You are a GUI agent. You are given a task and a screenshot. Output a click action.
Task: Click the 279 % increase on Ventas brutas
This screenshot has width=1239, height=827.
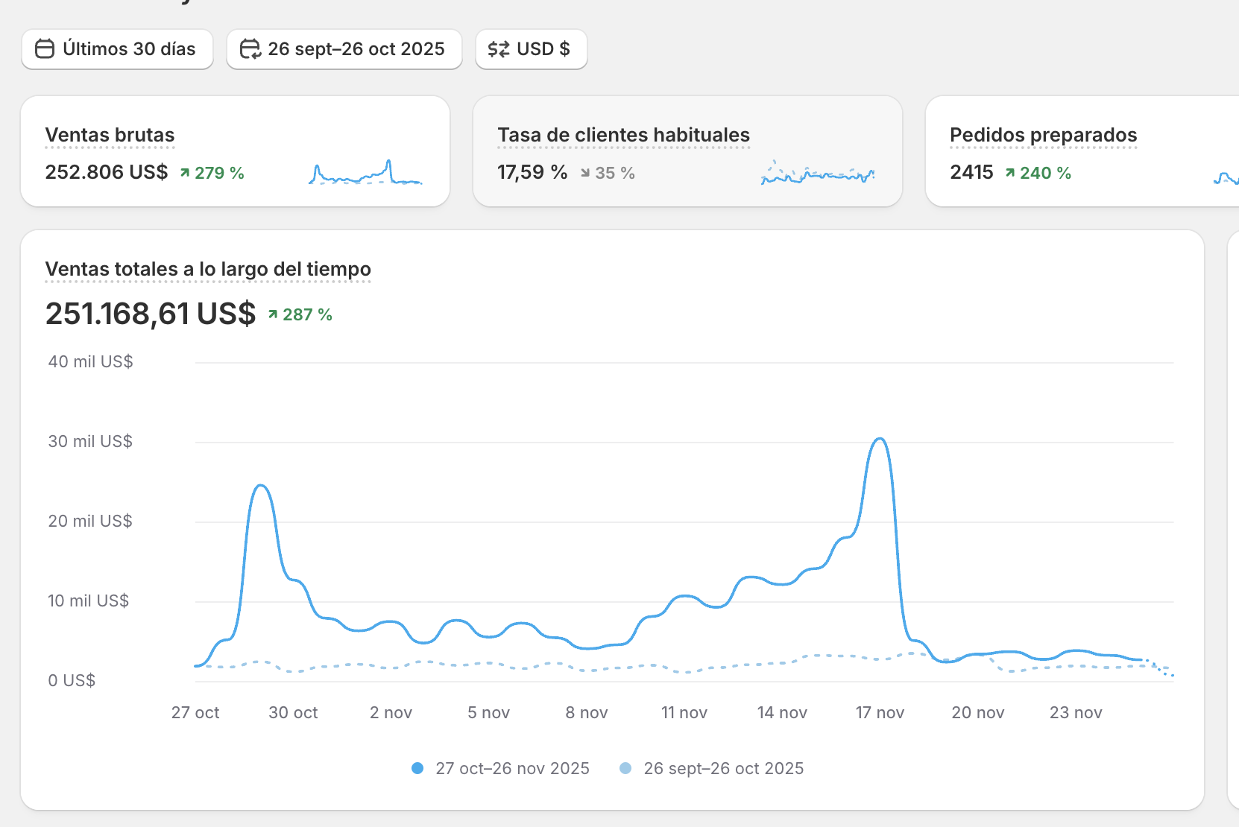click(212, 173)
